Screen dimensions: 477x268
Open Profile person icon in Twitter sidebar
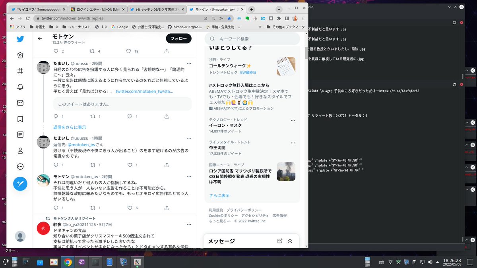coord(20,150)
